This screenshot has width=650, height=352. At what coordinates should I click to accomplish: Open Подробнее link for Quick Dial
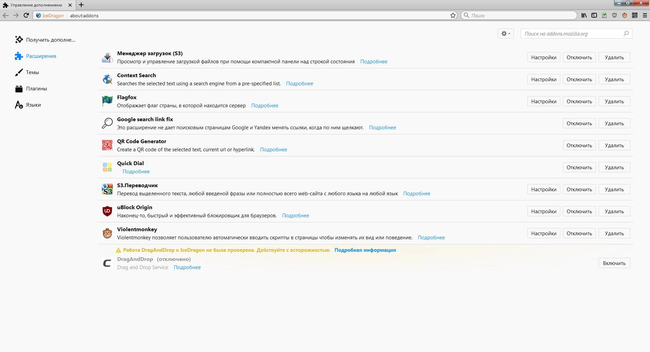(x=136, y=172)
